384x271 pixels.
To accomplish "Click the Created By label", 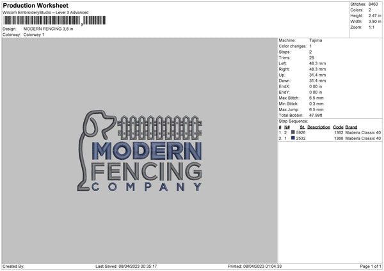I will (x=13, y=267).
